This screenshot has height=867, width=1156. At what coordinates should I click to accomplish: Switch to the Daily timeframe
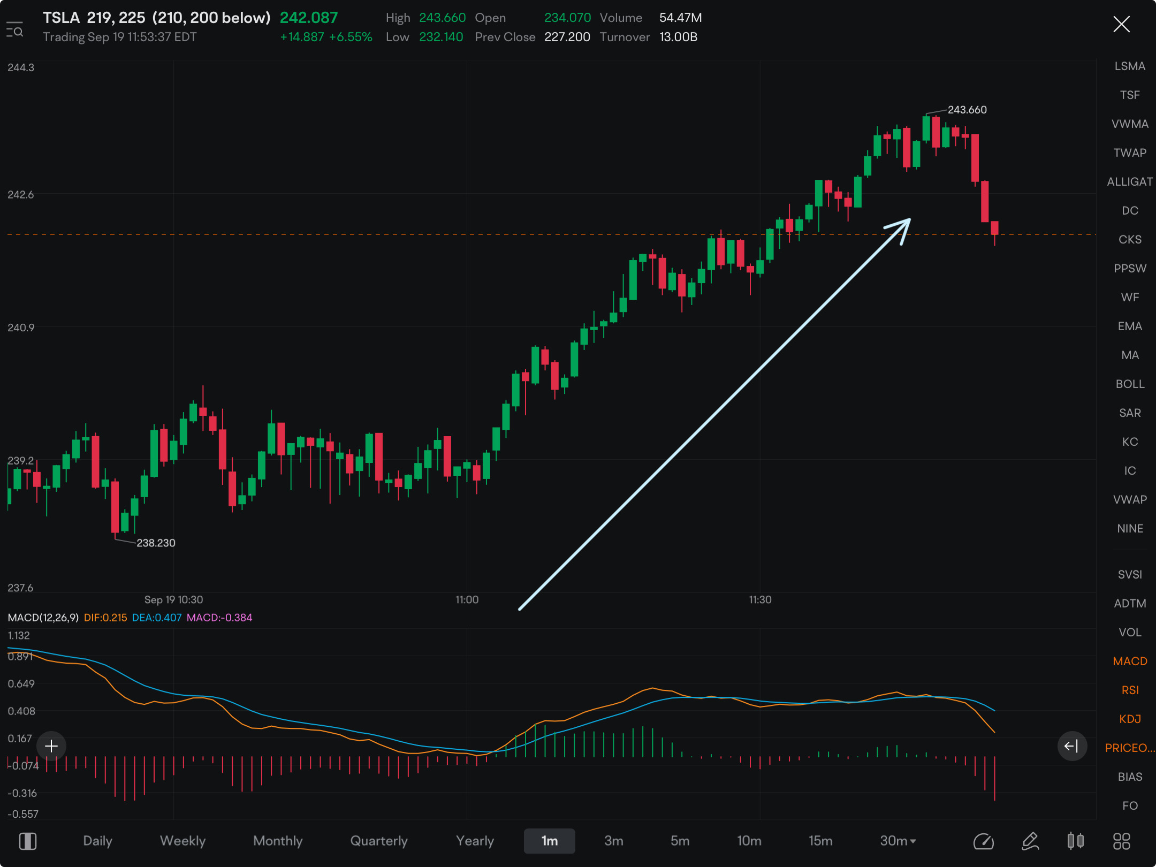[x=97, y=841]
